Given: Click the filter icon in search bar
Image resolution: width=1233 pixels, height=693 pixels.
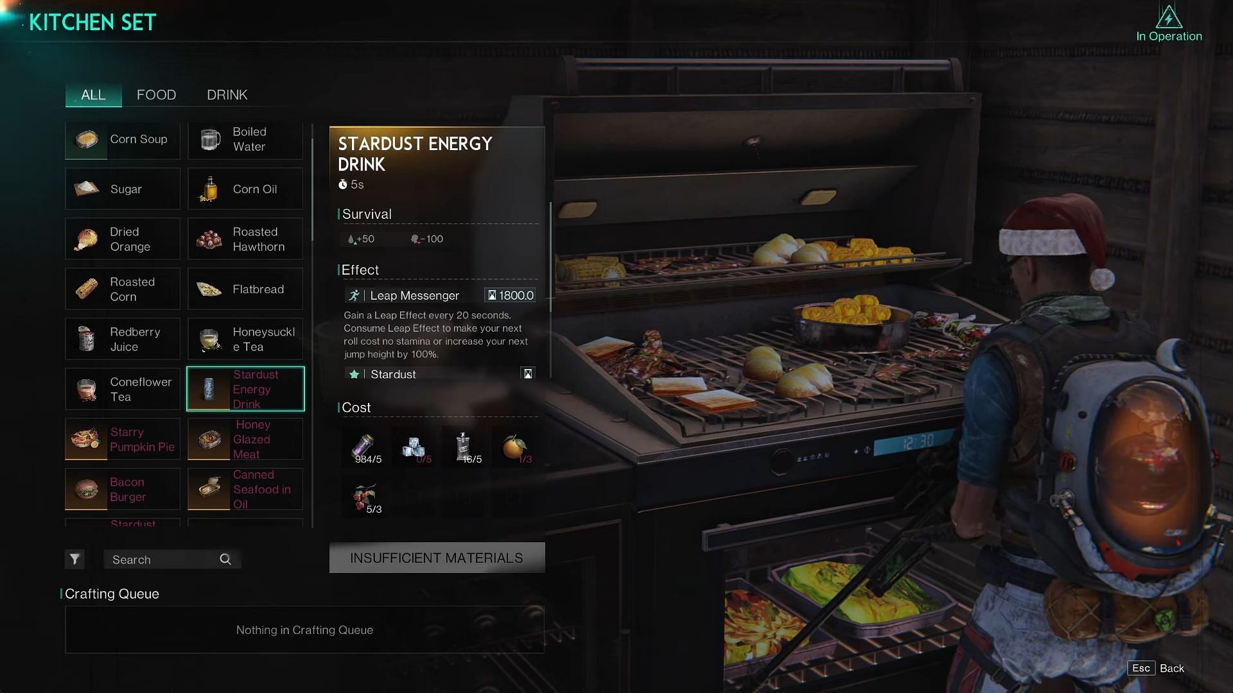Looking at the screenshot, I should (x=75, y=560).
